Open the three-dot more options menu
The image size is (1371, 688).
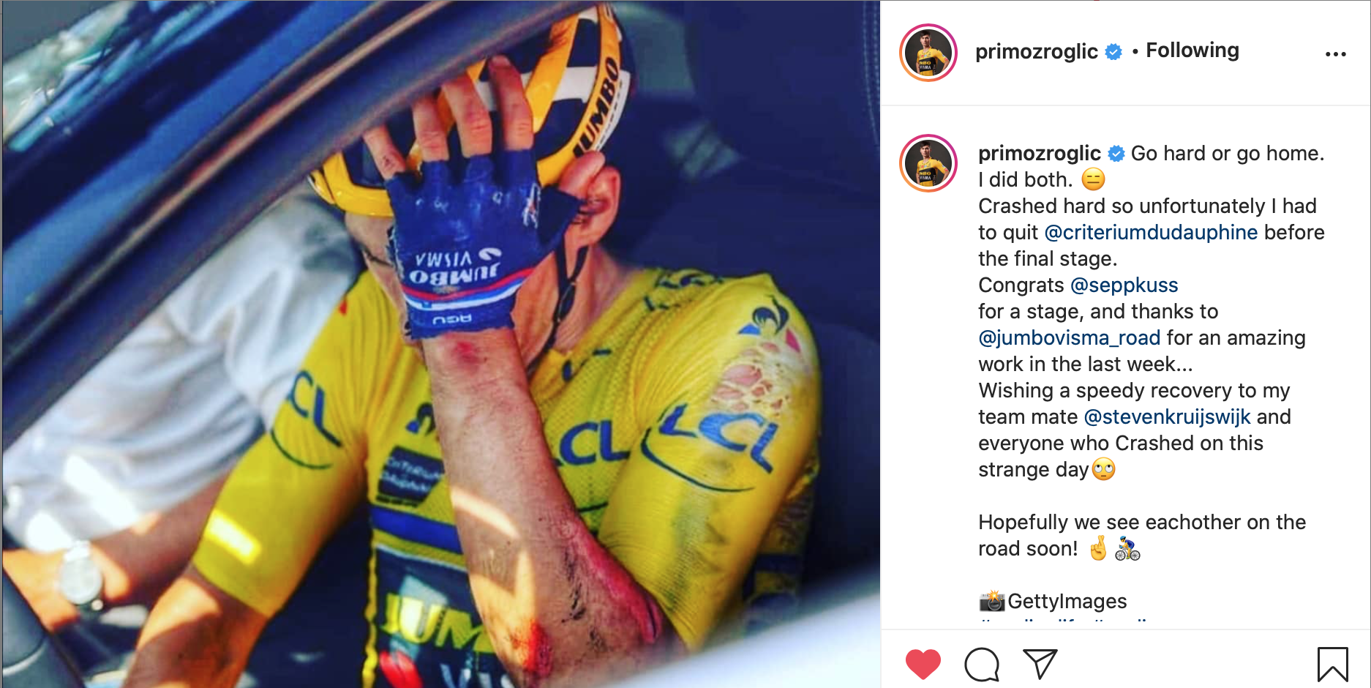click(1335, 54)
